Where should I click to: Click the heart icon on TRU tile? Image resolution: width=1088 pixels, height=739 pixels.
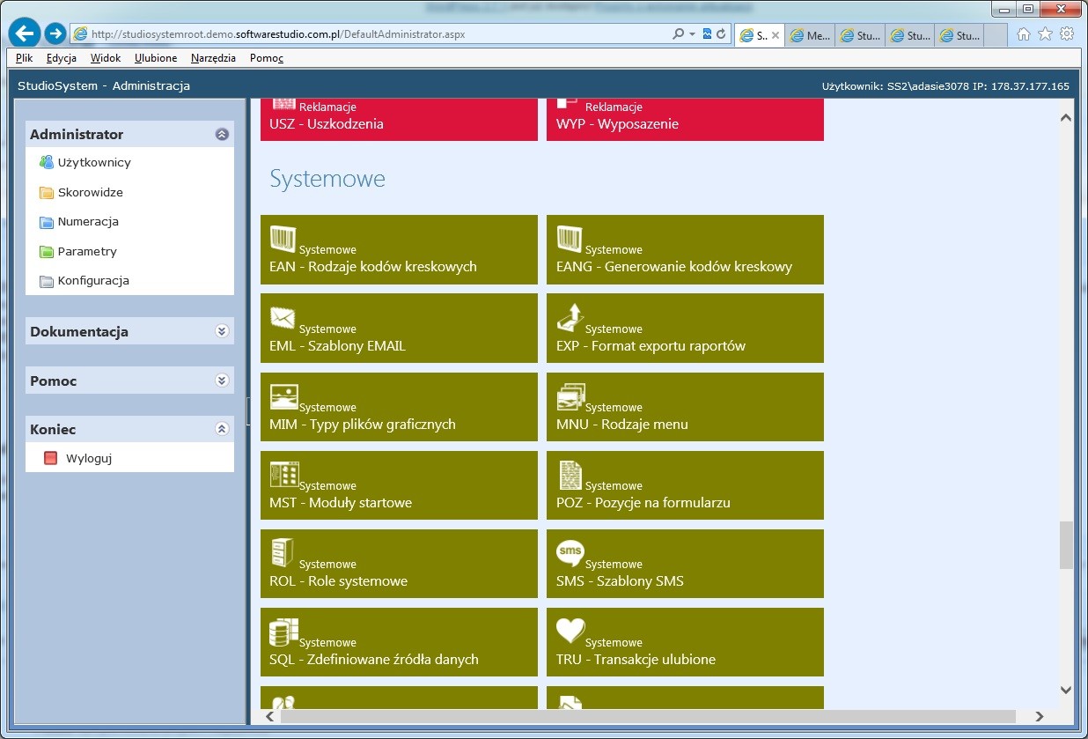(570, 631)
